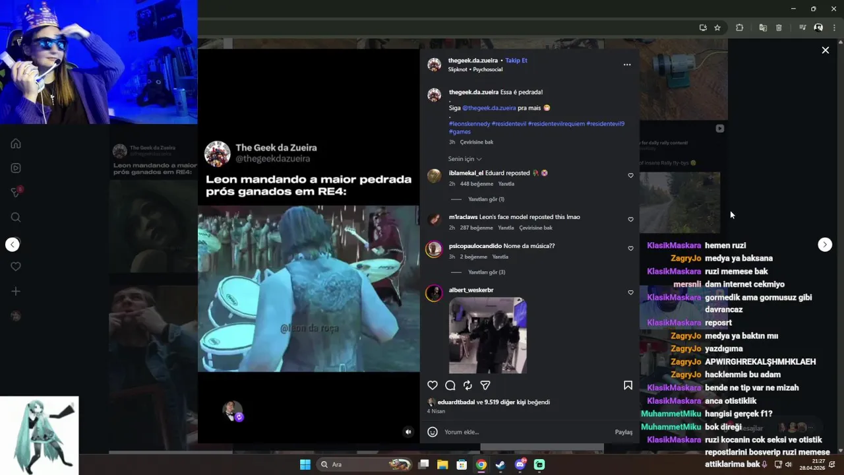Click the Create plus icon in sidebar
Screen dimensions: 844x475
[x=16, y=291]
